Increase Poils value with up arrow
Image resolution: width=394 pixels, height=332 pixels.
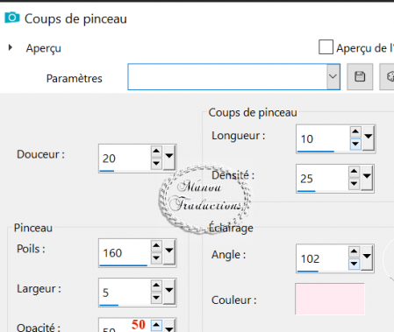pos(156,246)
